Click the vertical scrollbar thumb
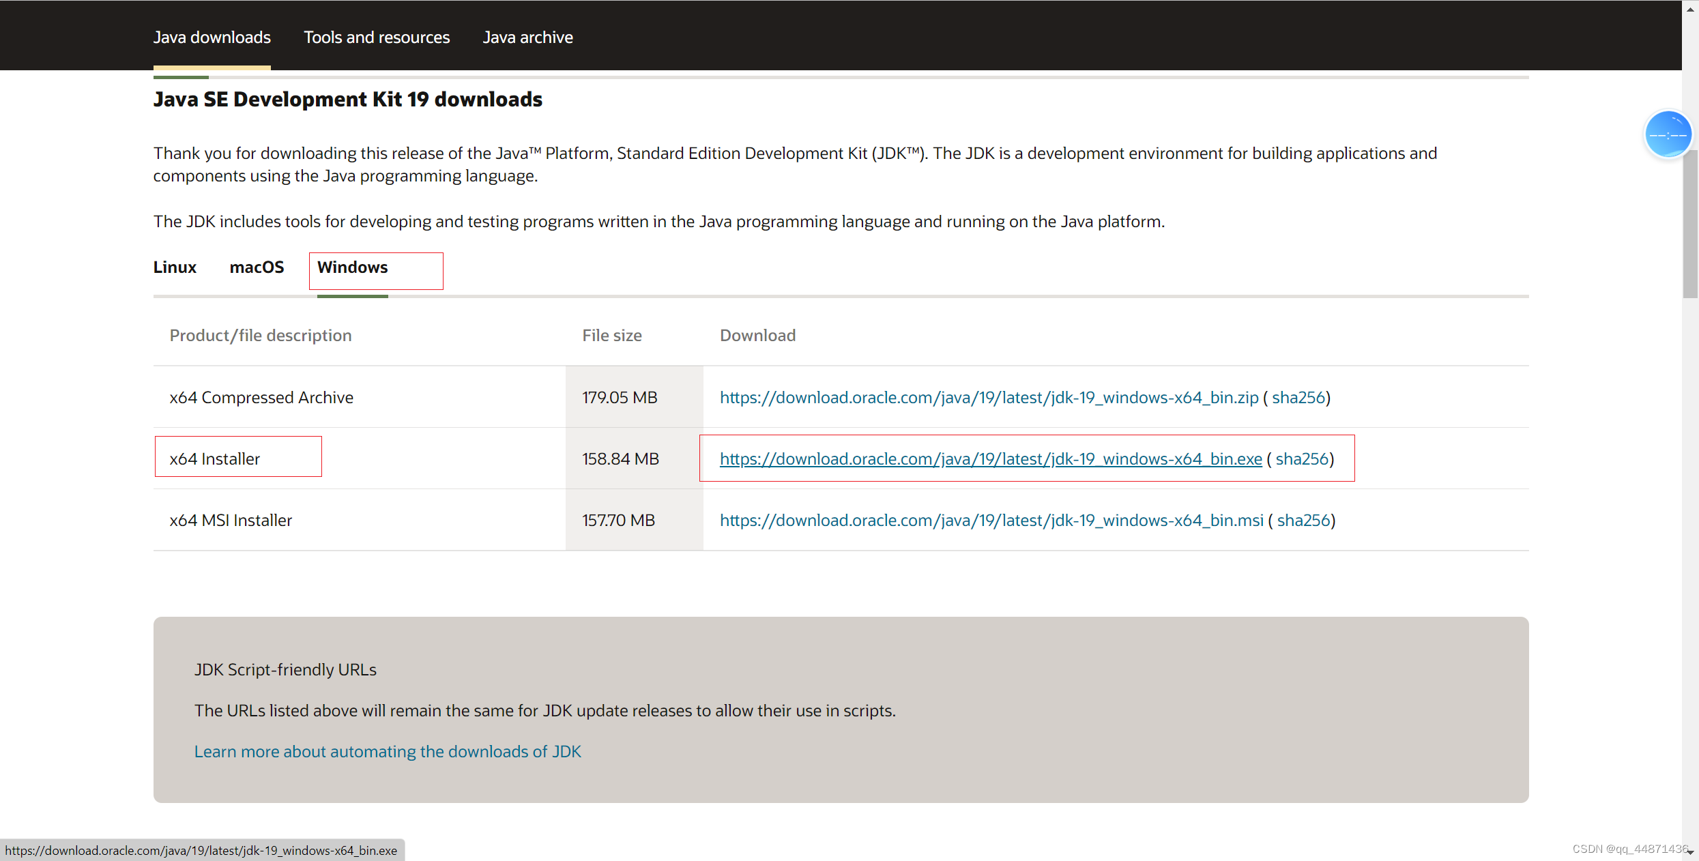Image resolution: width=1699 pixels, height=861 pixels. point(1690,225)
